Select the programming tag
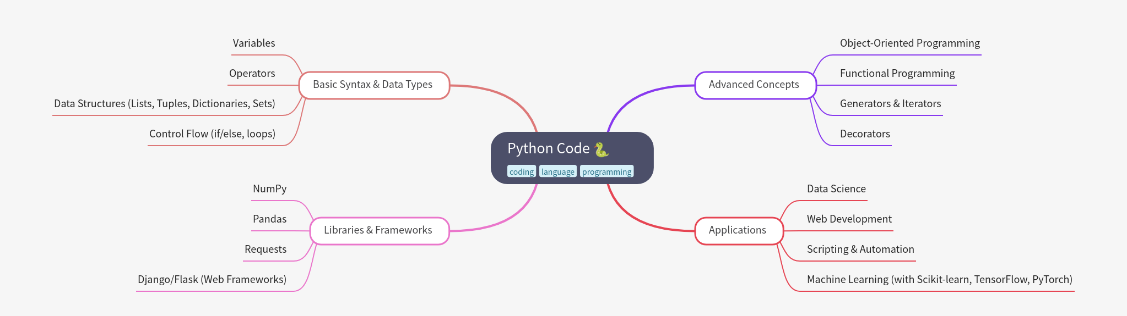The image size is (1127, 316). pos(606,171)
